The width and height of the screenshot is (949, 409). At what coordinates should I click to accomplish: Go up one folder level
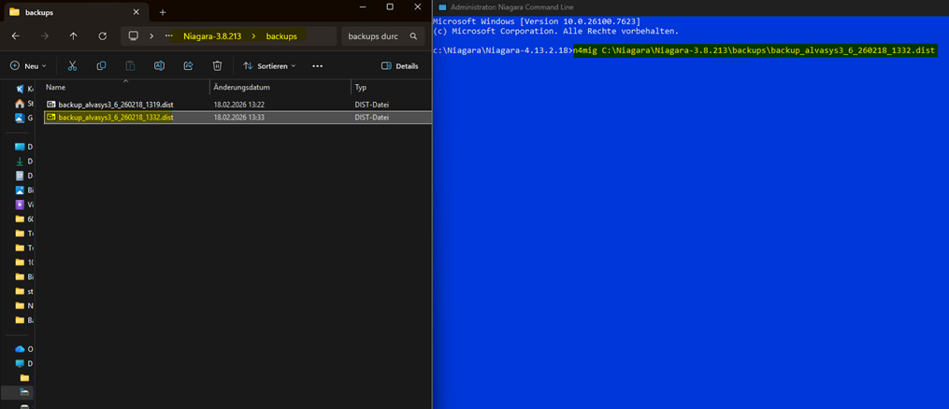click(x=73, y=36)
